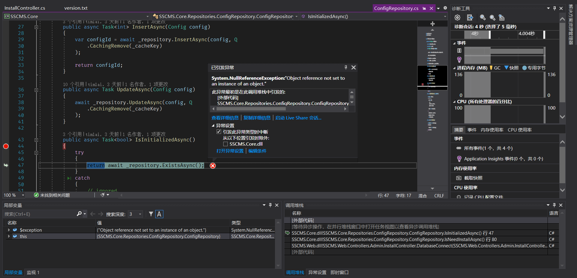Open diagnostic tools settings gear

coord(457,17)
